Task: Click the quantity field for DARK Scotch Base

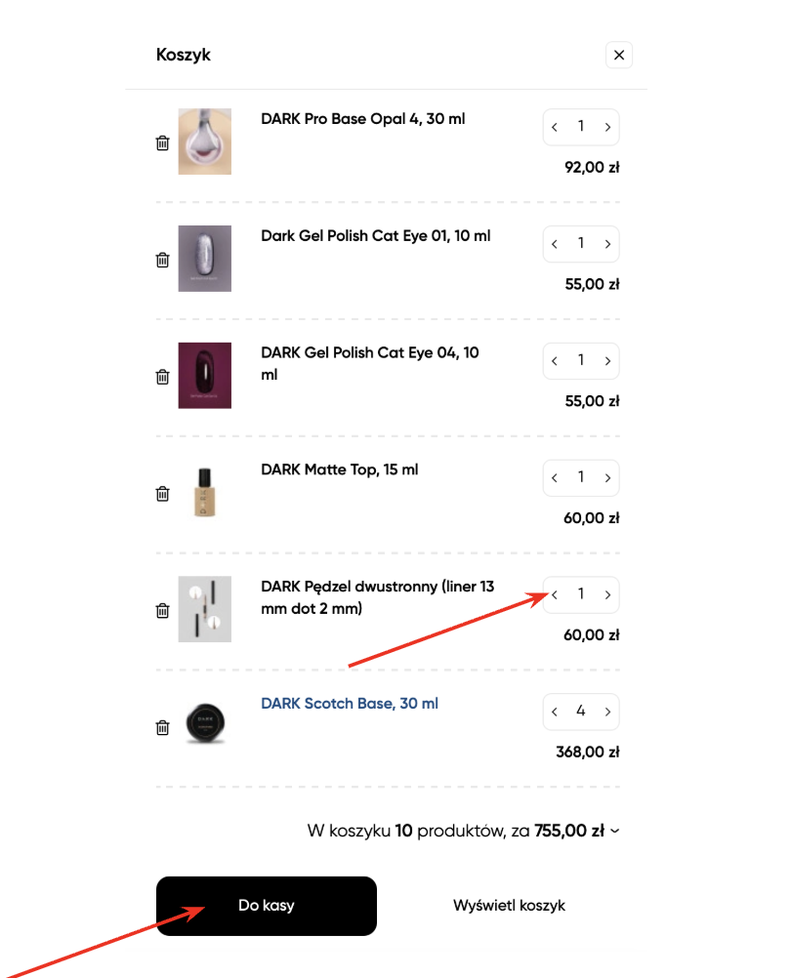Action: 581,712
